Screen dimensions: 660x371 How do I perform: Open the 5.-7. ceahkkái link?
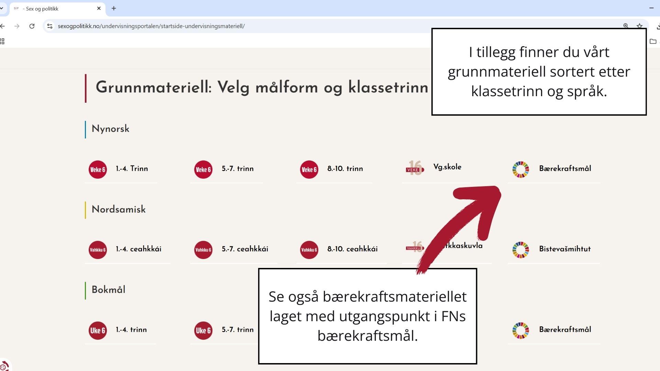click(245, 249)
